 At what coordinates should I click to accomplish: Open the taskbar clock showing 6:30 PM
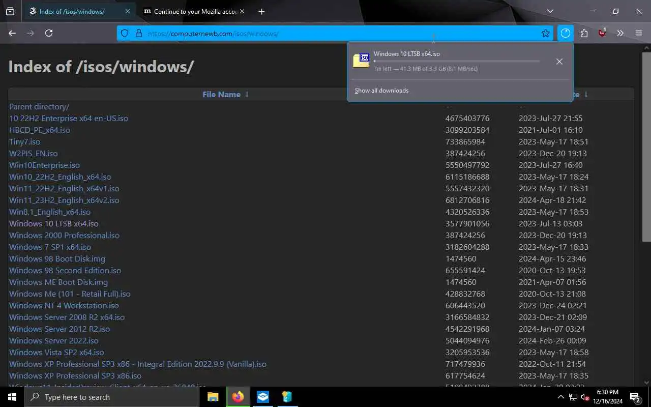click(x=608, y=397)
